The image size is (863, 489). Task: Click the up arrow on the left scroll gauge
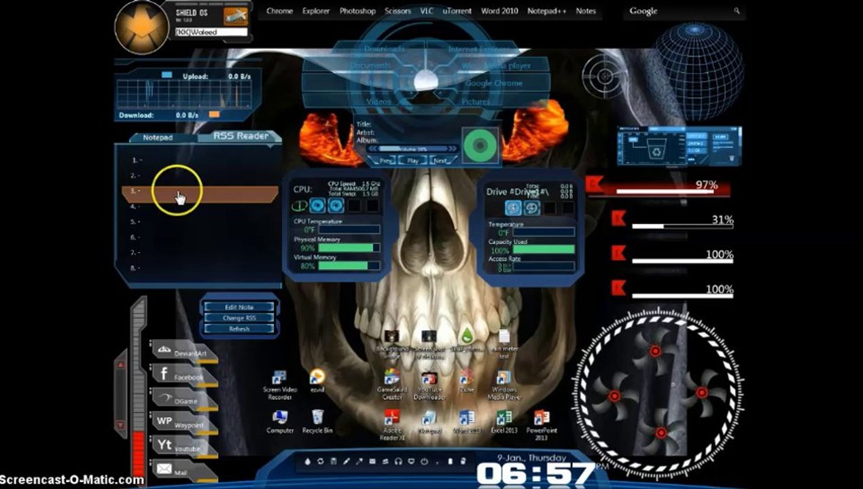tap(121, 365)
